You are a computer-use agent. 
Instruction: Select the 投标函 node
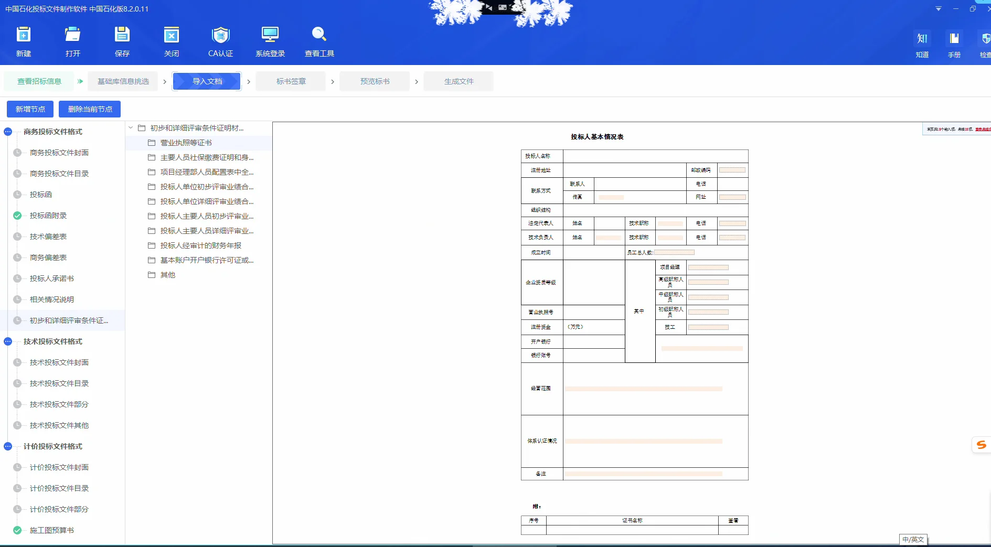41,195
